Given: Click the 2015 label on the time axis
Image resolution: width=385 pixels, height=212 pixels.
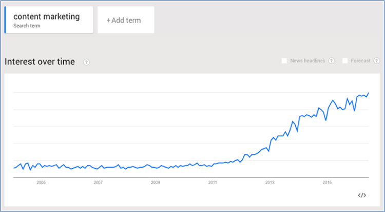Looking at the screenshot, I should 327,183.
